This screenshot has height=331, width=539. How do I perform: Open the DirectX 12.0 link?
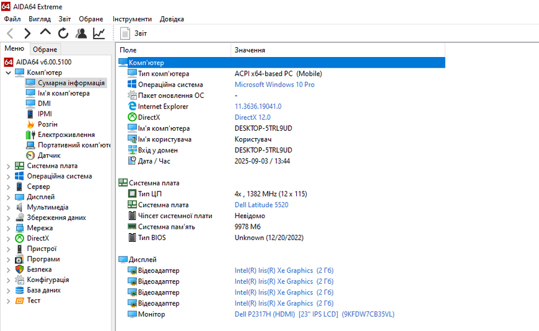(252, 117)
